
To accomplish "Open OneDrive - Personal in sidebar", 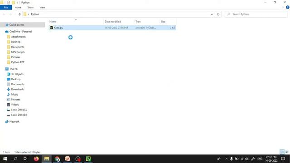I will point(20,32).
